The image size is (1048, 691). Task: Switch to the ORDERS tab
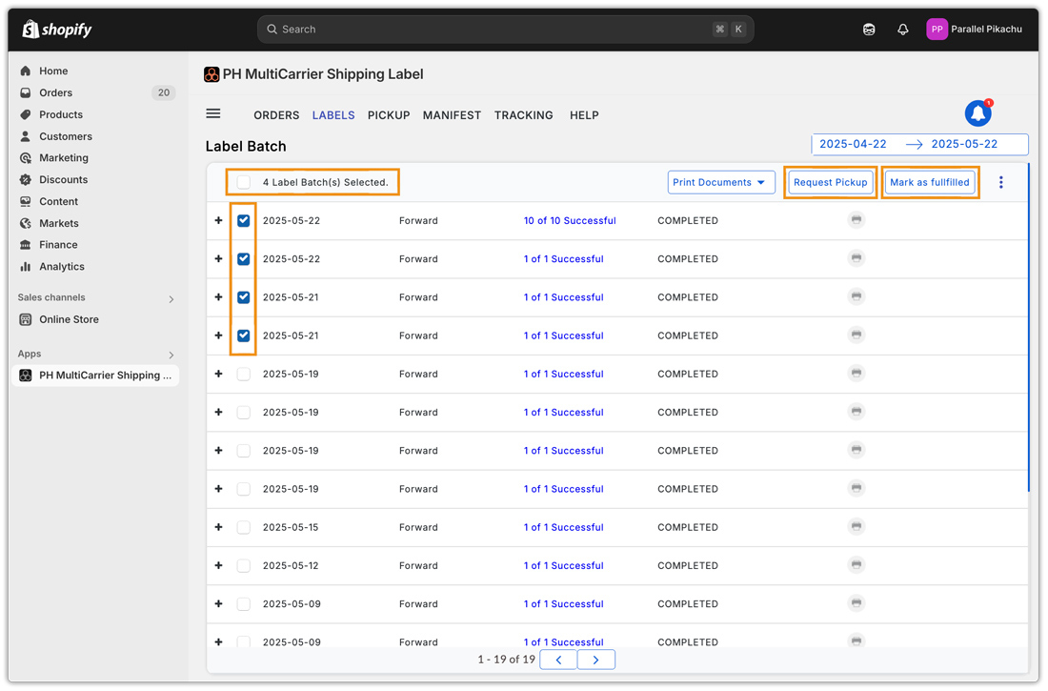pyautogui.click(x=276, y=115)
